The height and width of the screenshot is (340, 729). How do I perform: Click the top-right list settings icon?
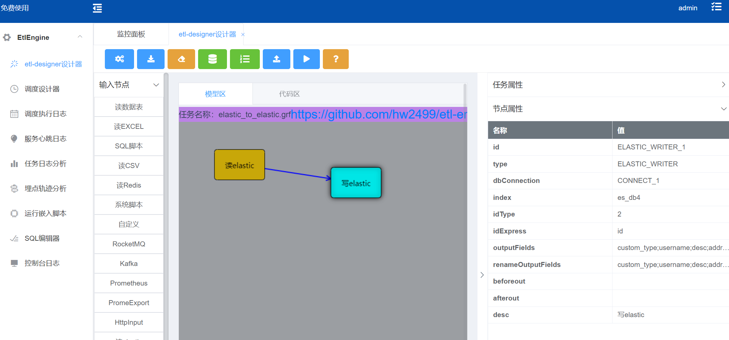coord(716,7)
